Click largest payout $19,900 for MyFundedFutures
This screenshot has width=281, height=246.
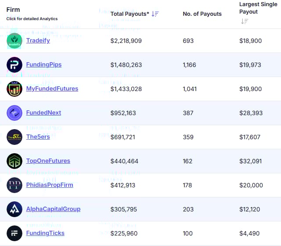(251, 89)
